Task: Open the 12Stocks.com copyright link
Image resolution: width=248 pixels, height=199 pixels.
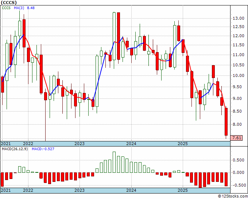Action: (233, 196)
